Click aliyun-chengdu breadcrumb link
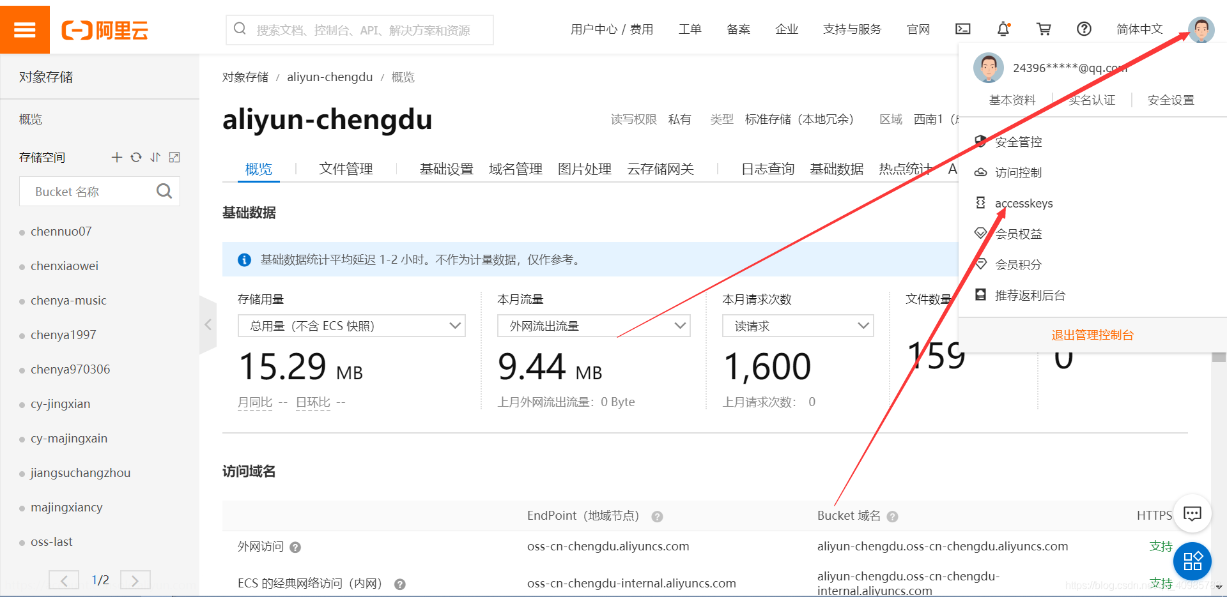Screen dimensions: 1227x597 point(330,77)
